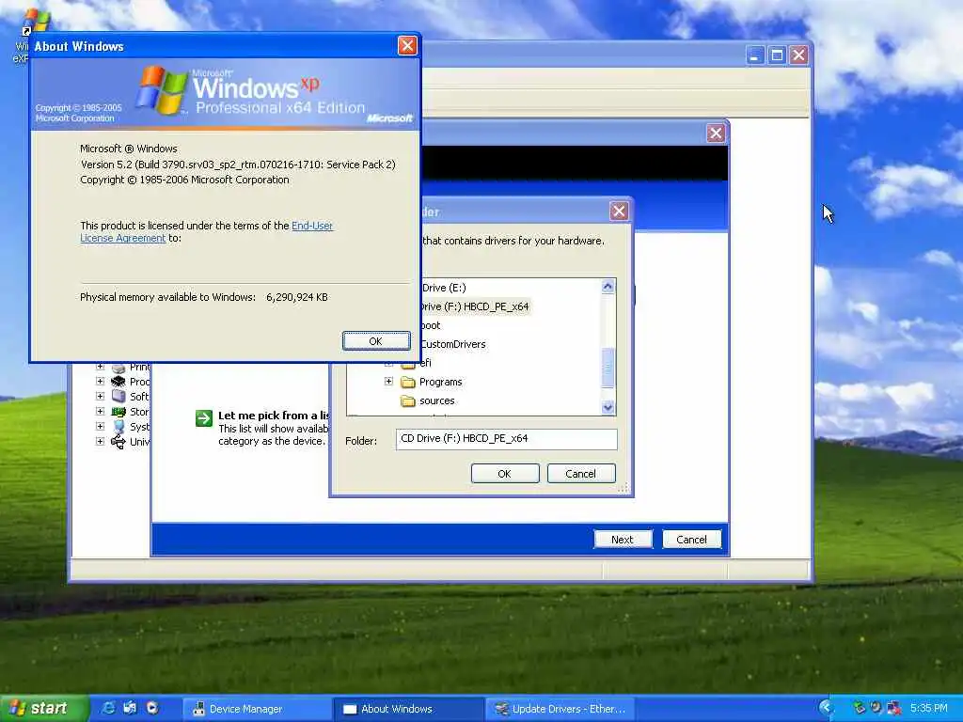Select the Programs folder icon

[408, 382]
